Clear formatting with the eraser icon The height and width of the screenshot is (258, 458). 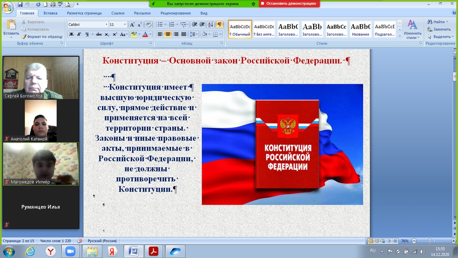(148, 25)
